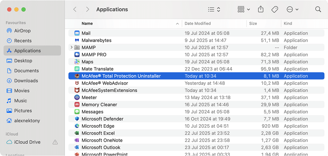
Task: Click date '22 Dec 2023 at 06:44'
Action: click(x=208, y=69)
